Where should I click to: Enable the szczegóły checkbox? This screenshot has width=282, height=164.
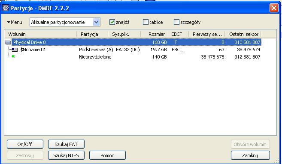(176, 22)
